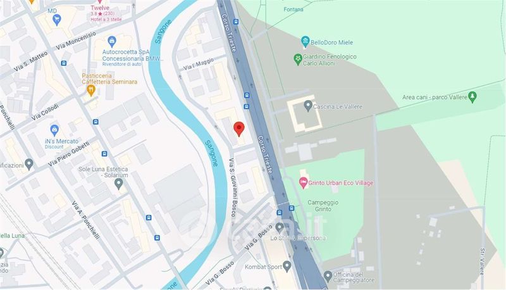Click the Cascina Le Vallere place pin

pyautogui.click(x=308, y=106)
